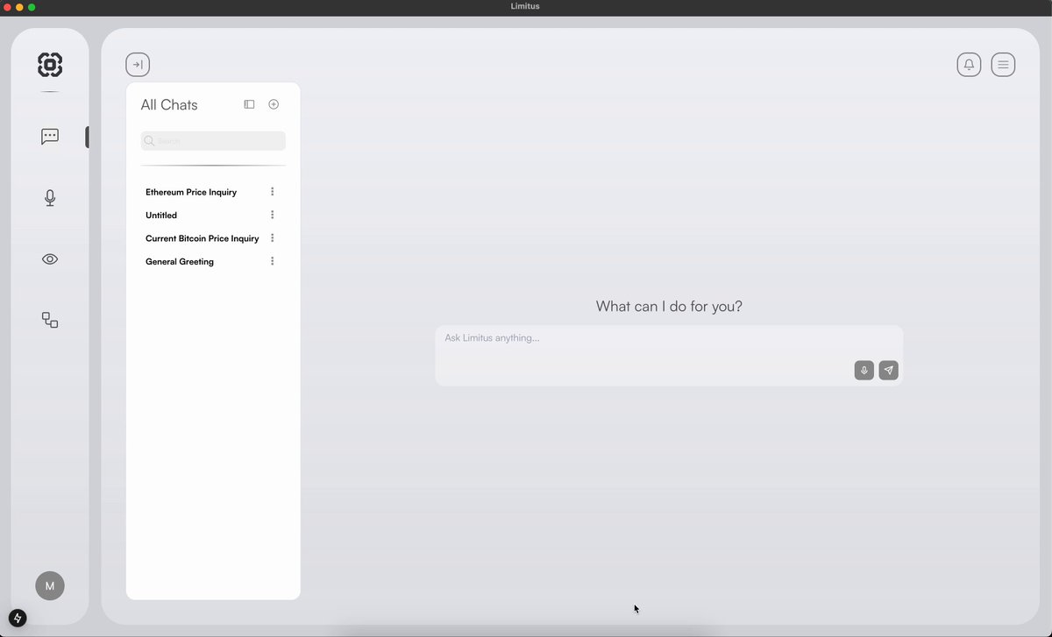Screen dimensions: 1052x637
Task: Open options for Ethereum Price Inquiry chat
Action: click(273, 192)
